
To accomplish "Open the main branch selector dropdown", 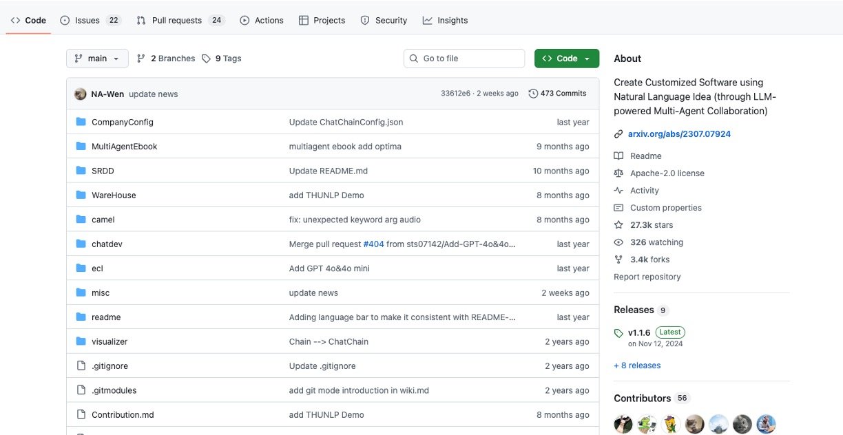I will click(x=97, y=59).
